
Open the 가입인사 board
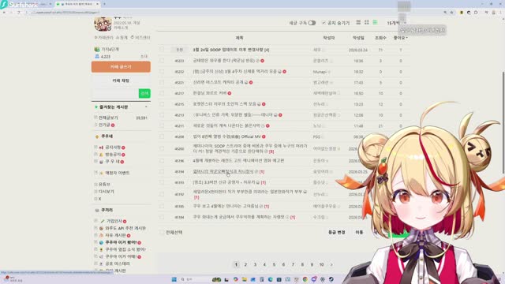click(114, 221)
